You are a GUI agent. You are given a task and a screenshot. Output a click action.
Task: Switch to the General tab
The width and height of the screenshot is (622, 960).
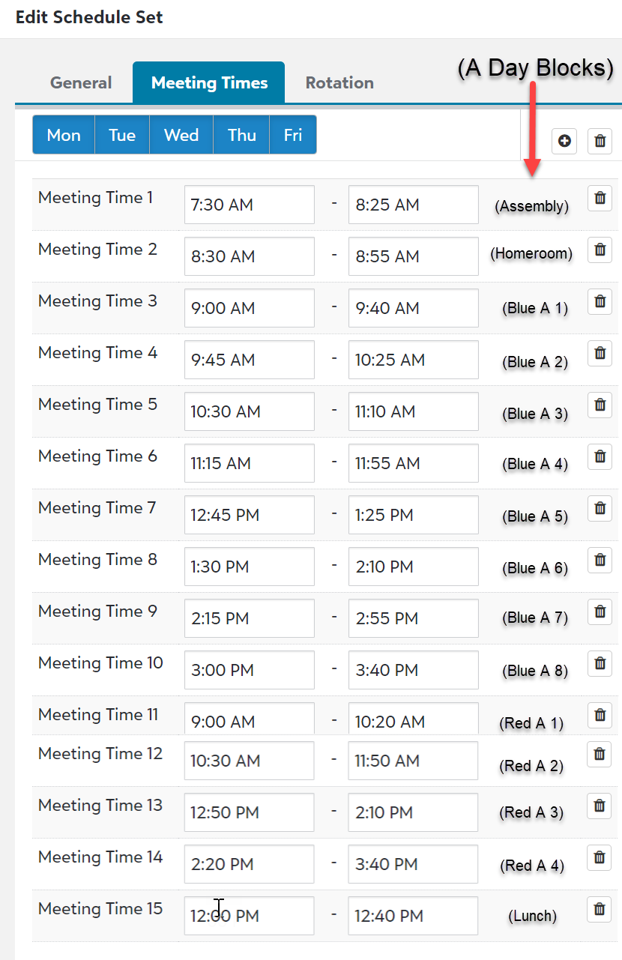click(81, 82)
